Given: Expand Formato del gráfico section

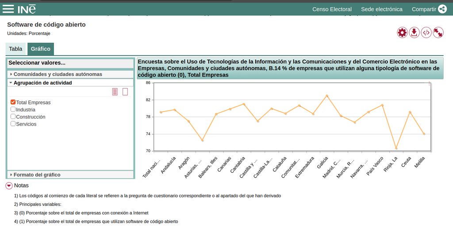Looking at the screenshot, I should pyautogui.click(x=70, y=175).
